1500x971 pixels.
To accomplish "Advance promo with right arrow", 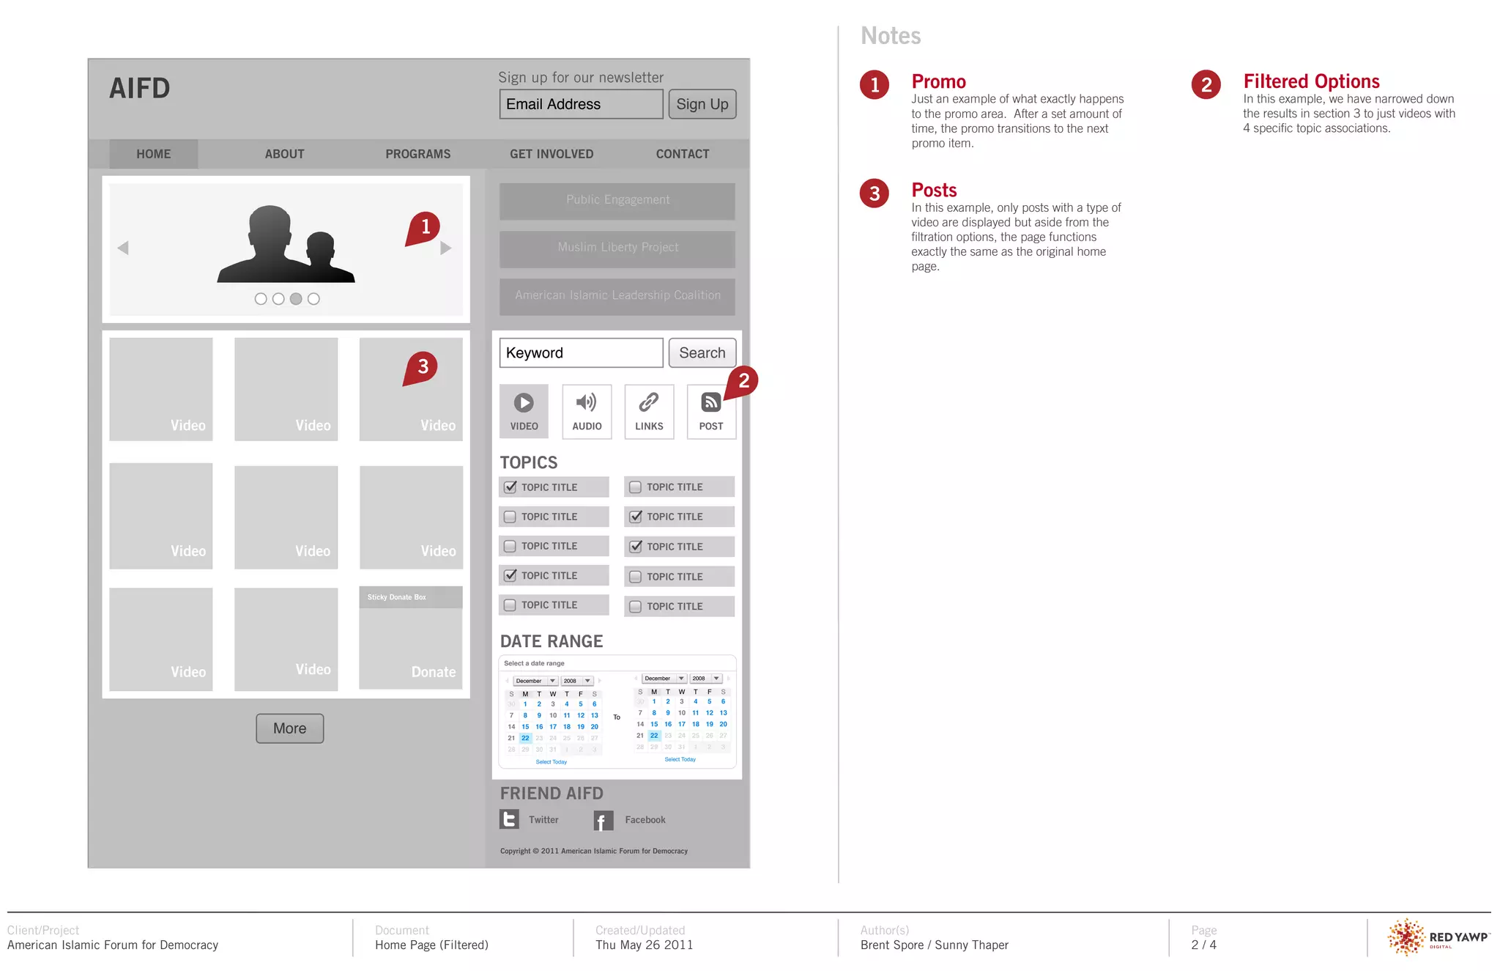I will click(445, 248).
